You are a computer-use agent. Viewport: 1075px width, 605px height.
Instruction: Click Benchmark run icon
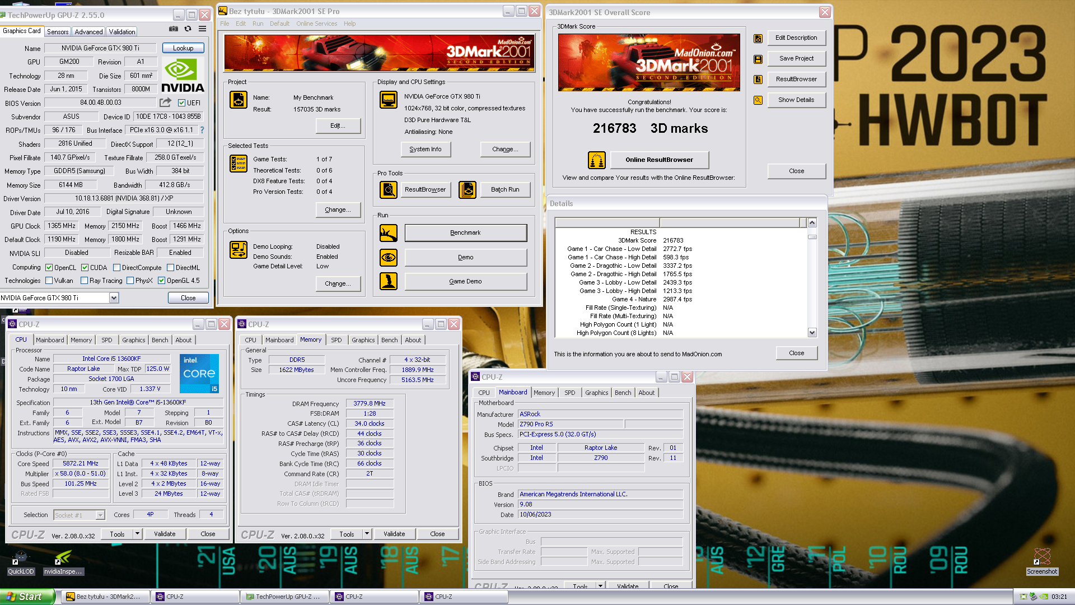click(389, 233)
